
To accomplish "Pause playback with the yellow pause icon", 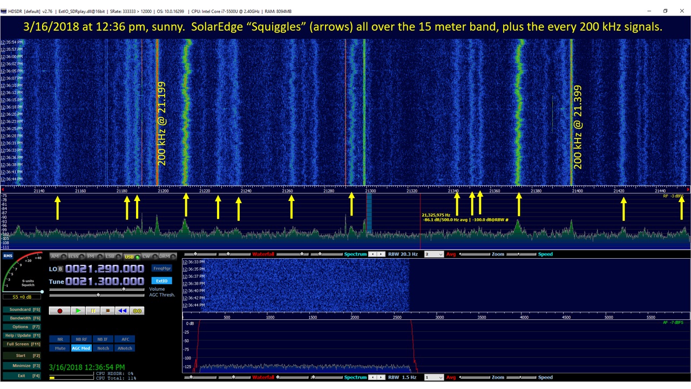I will [93, 311].
